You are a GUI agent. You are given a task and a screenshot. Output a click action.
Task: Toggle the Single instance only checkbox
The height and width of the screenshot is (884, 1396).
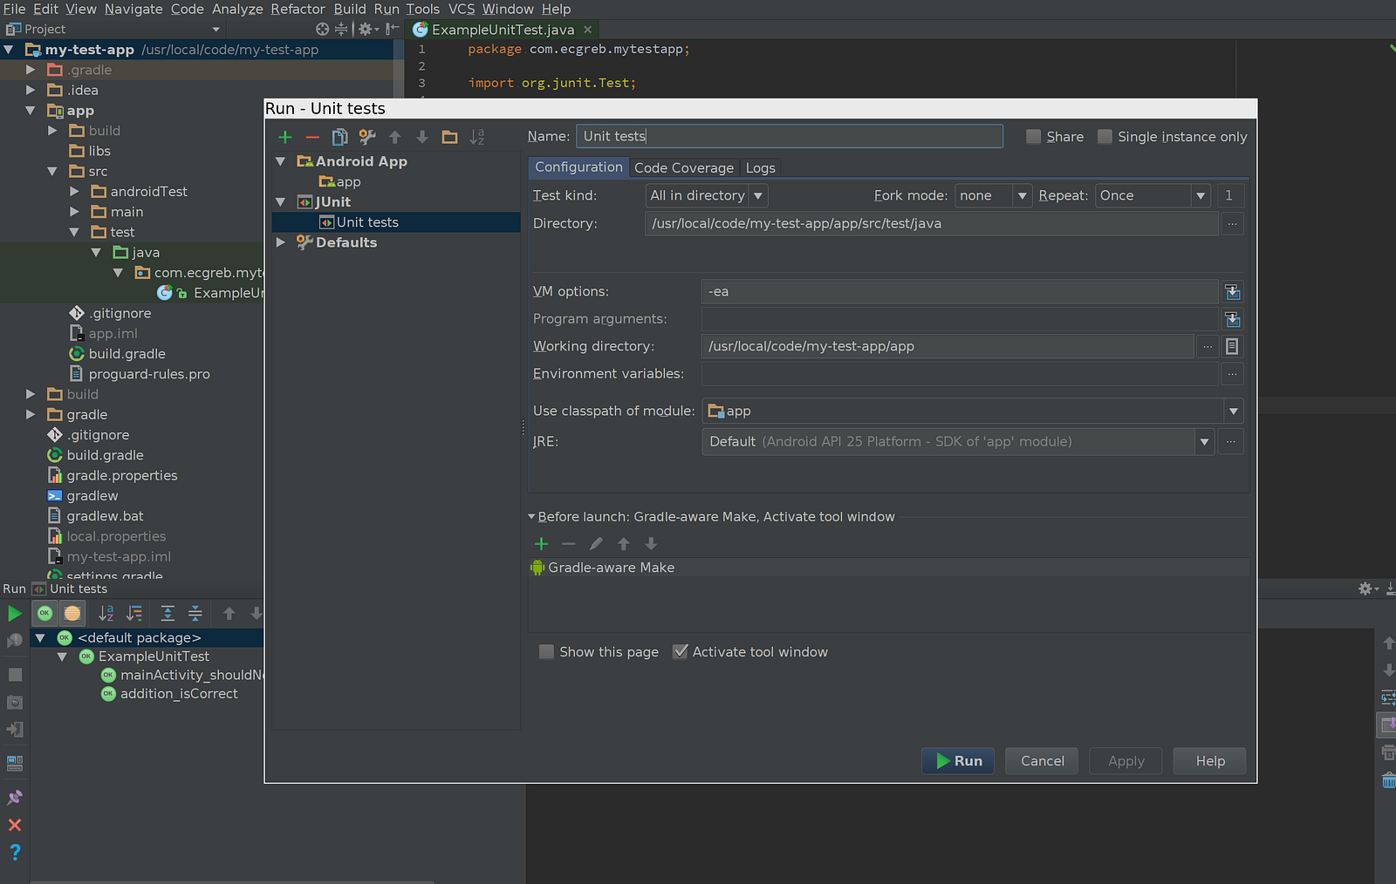(x=1105, y=137)
